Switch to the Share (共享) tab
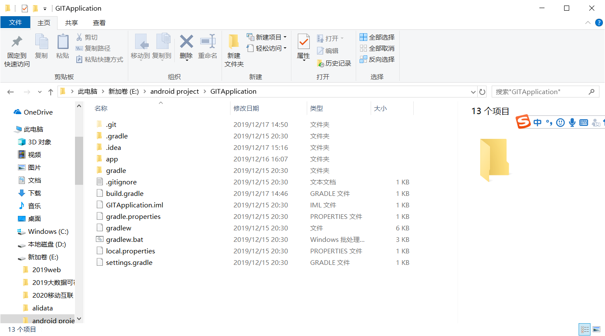 72,23
